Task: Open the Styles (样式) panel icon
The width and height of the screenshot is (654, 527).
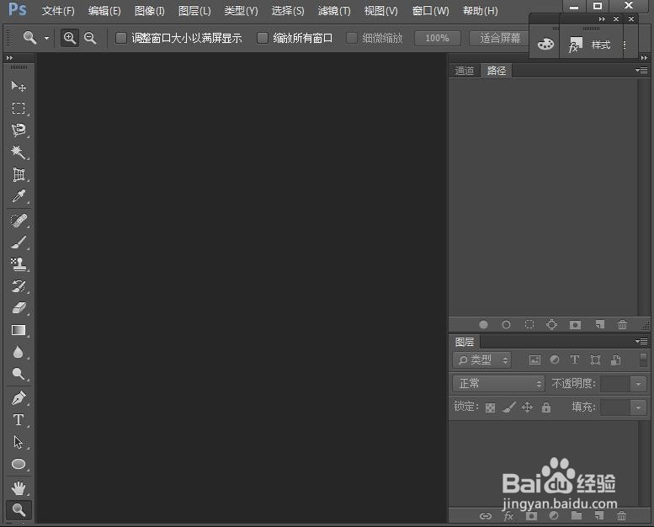Action: [x=590, y=45]
